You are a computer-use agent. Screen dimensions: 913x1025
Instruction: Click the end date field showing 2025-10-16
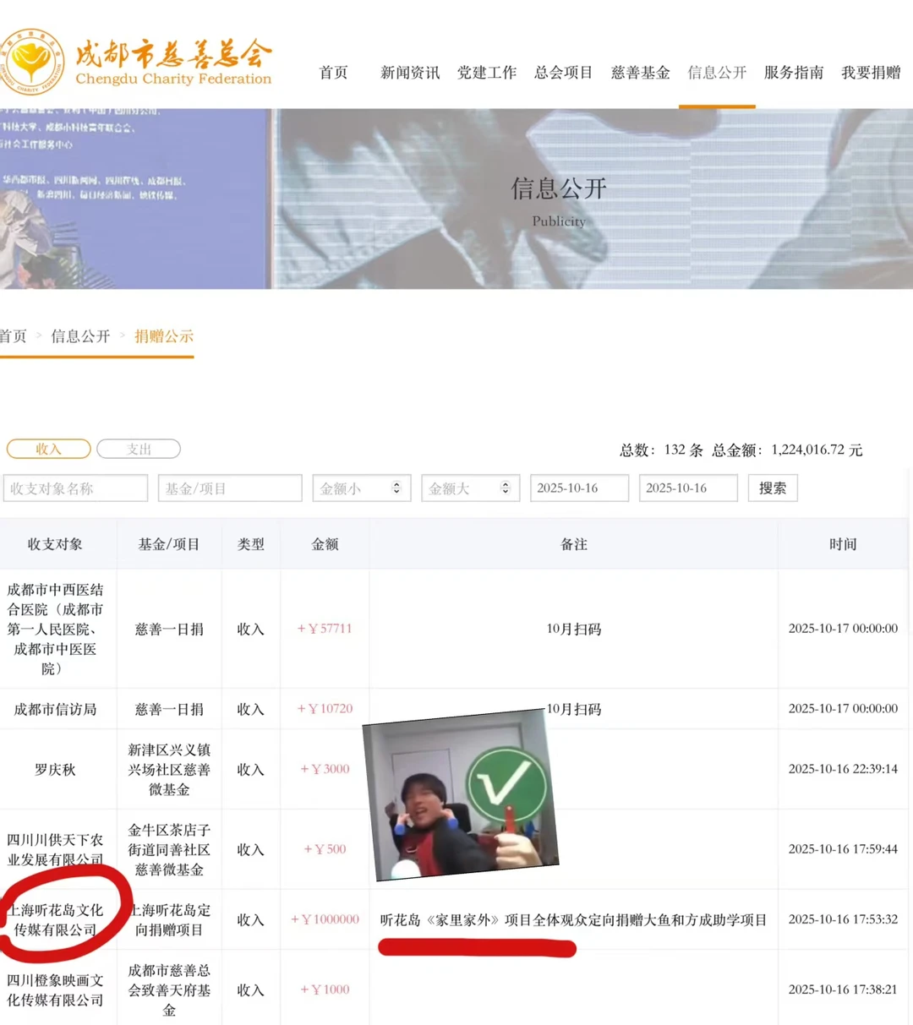click(687, 488)
